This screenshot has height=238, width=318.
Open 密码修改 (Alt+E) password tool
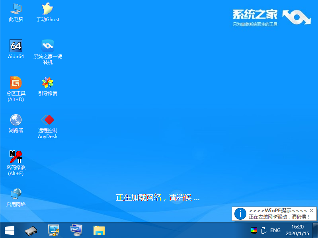pyautogui.click(x=16, y=163)
